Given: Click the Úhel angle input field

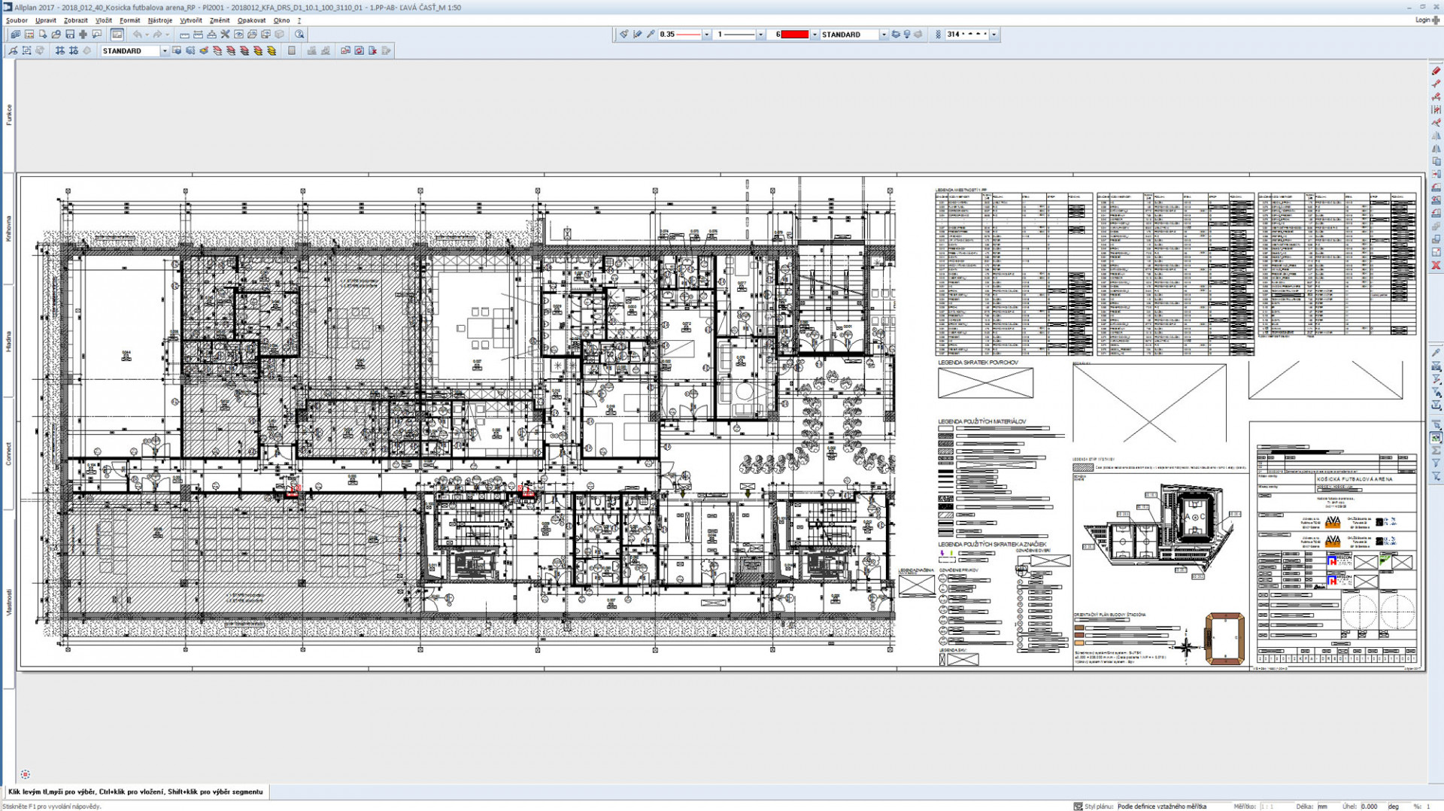Looking at the screenshot, I should pos(1370,806).
